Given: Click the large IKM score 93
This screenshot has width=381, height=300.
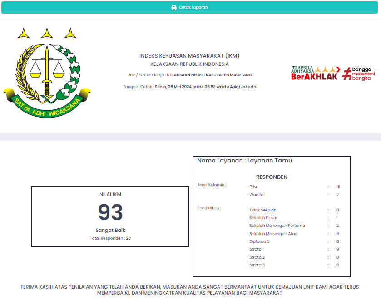Looking at the screenshot, I should (110, 212).
